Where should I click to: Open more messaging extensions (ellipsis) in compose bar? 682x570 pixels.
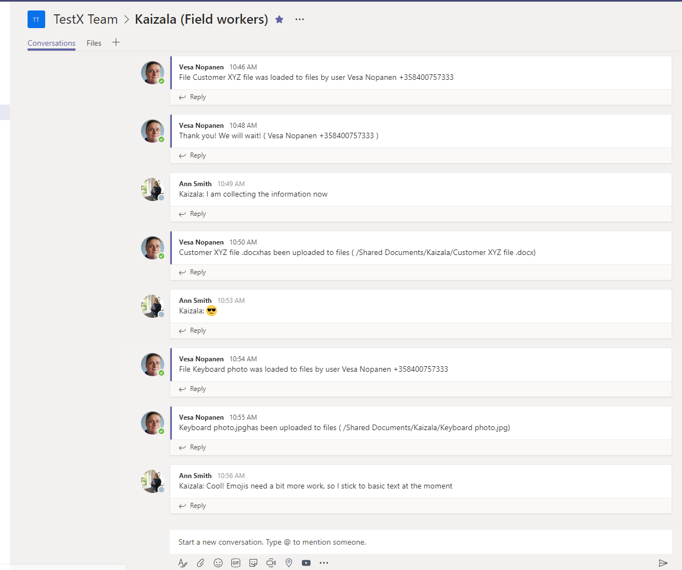(324, 563)
